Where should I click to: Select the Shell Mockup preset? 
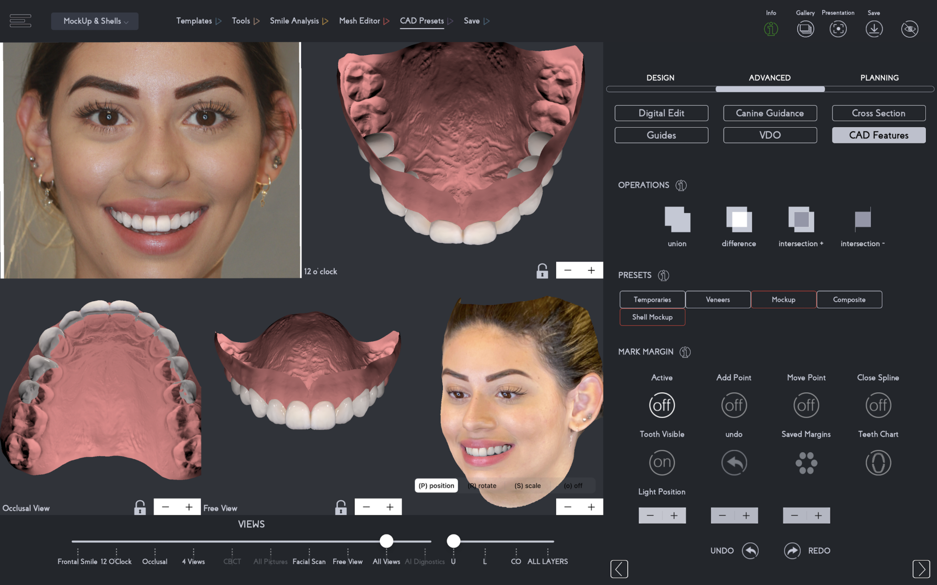point(652,317)
